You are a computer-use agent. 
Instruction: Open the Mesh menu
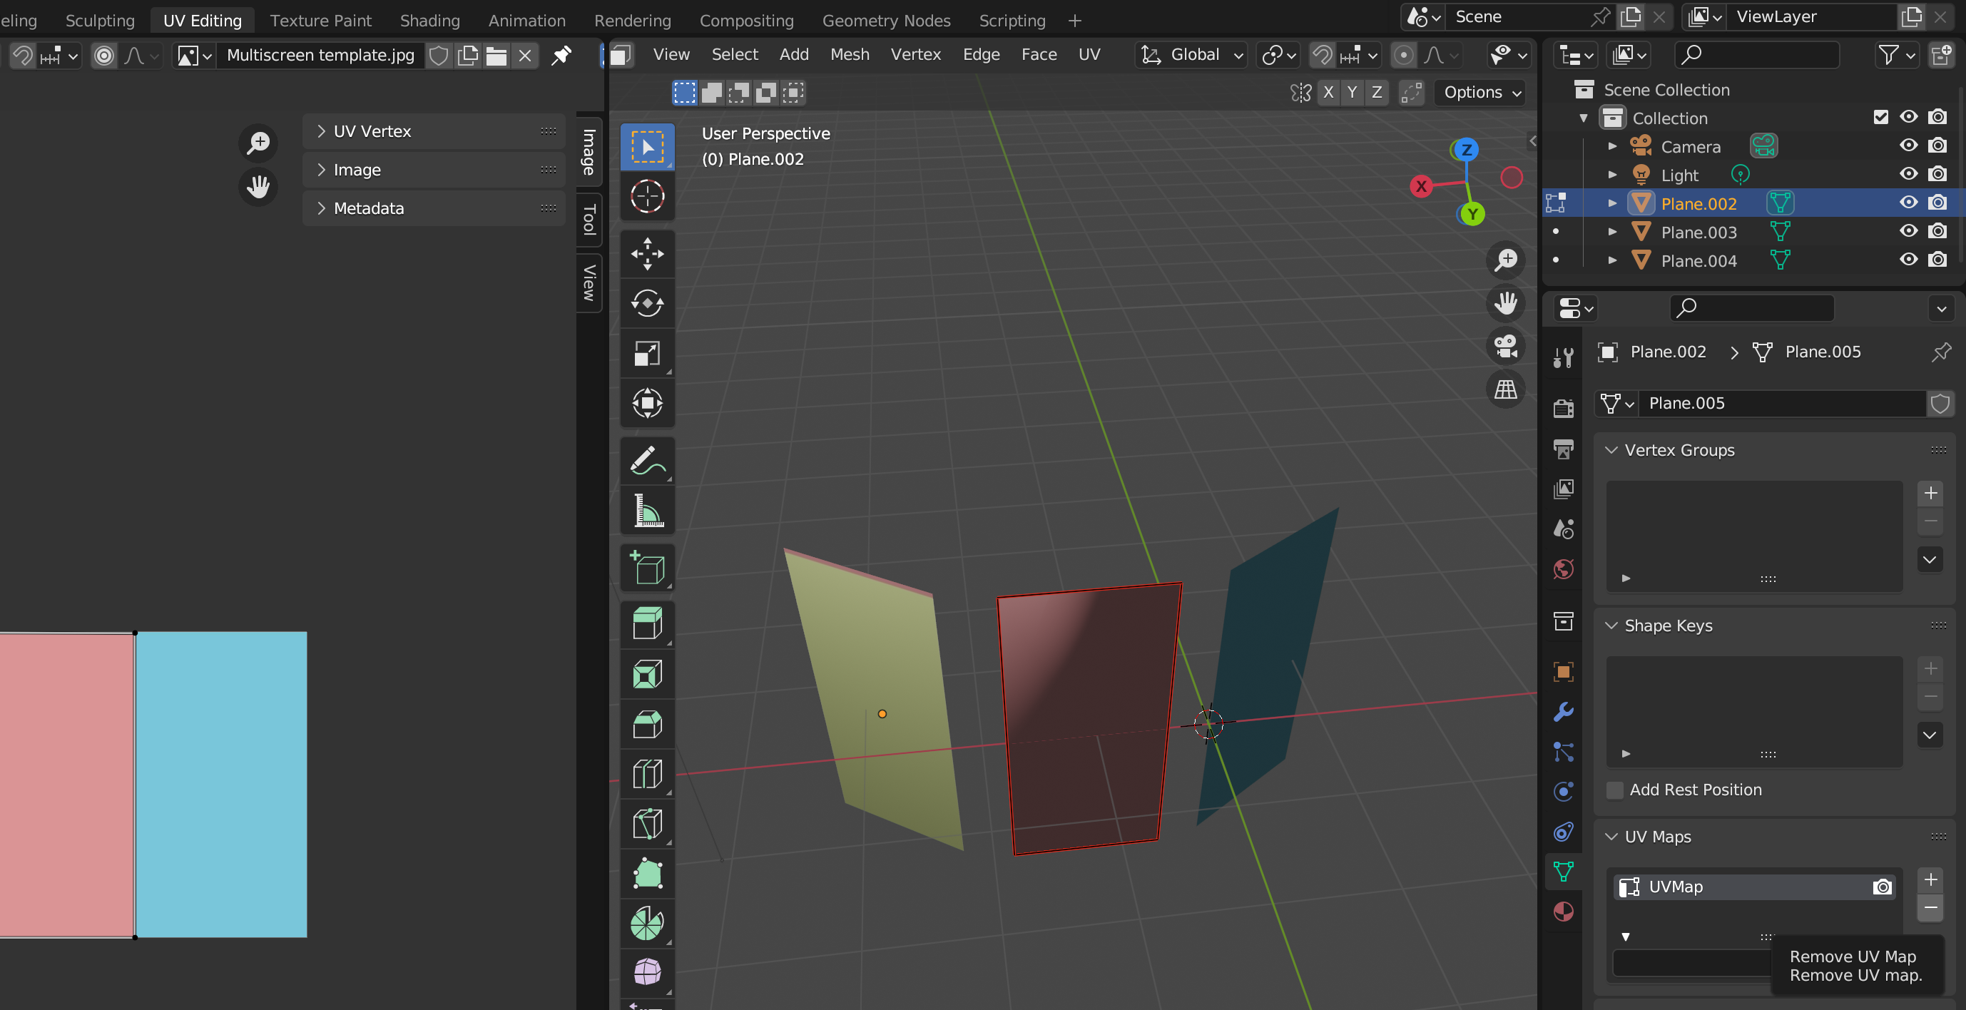tap(850, 55)
